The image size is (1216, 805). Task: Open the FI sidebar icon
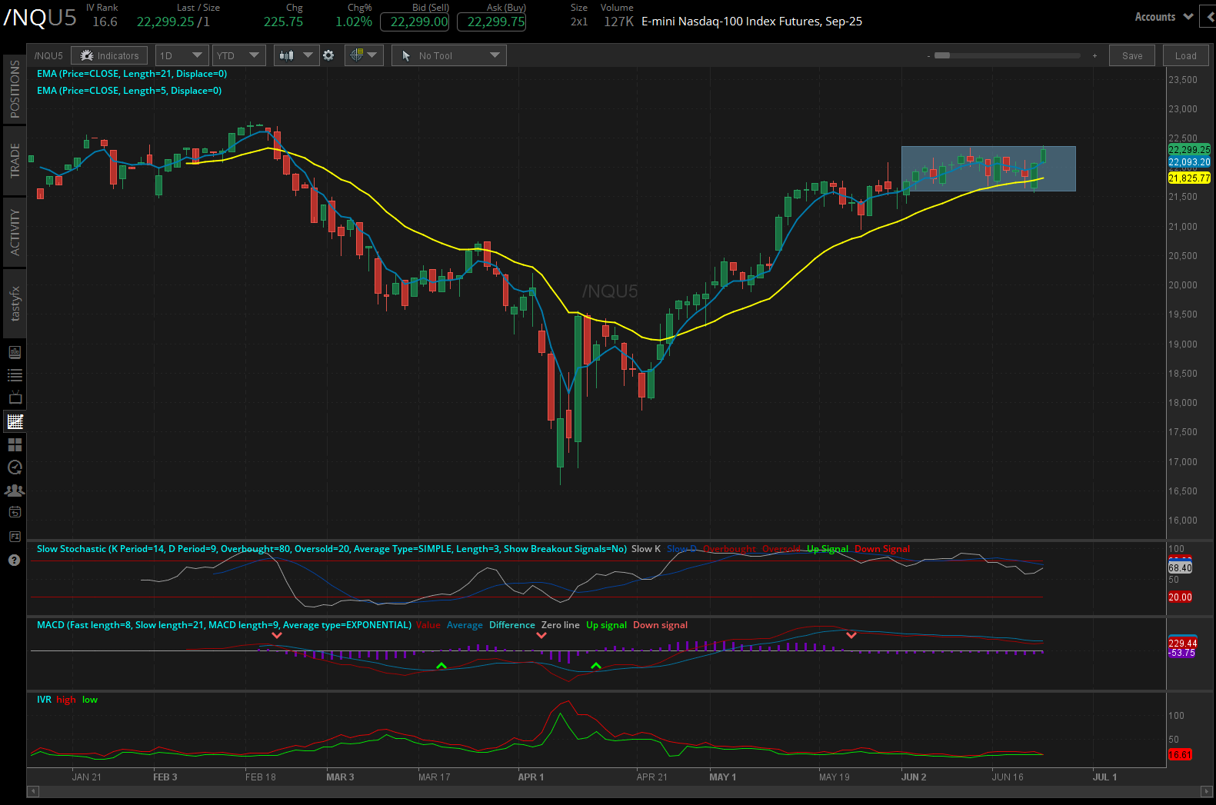[x=15, y=536]
